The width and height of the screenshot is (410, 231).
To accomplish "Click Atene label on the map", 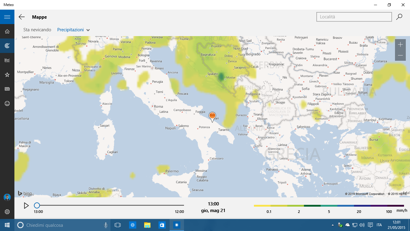I will [306, 170].
